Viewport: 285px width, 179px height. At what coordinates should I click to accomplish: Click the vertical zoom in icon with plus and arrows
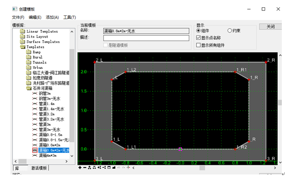(x=99, y=168)
